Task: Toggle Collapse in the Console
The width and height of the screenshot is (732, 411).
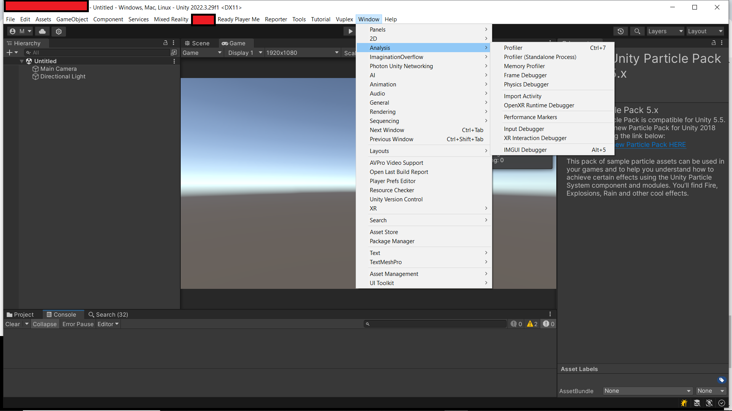Action: coord(45,324)
